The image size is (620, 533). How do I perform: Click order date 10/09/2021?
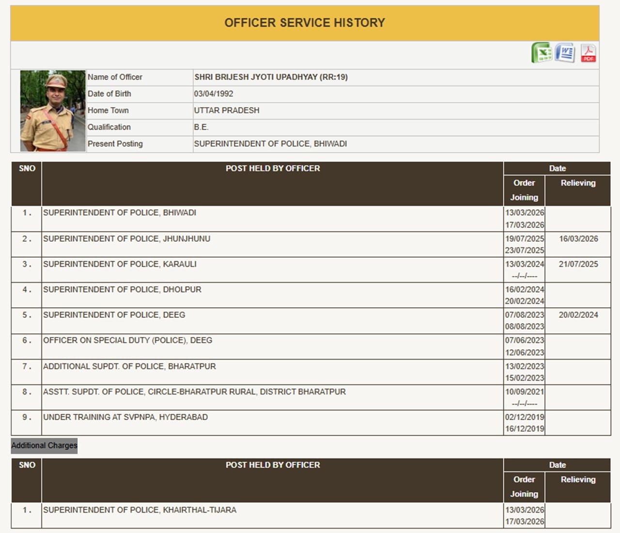[x=525, y=392]
